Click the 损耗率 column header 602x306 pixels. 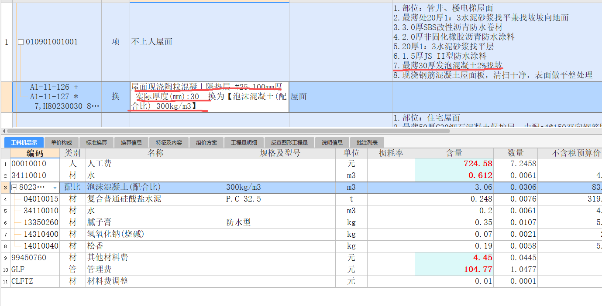[x=391, y=153]
